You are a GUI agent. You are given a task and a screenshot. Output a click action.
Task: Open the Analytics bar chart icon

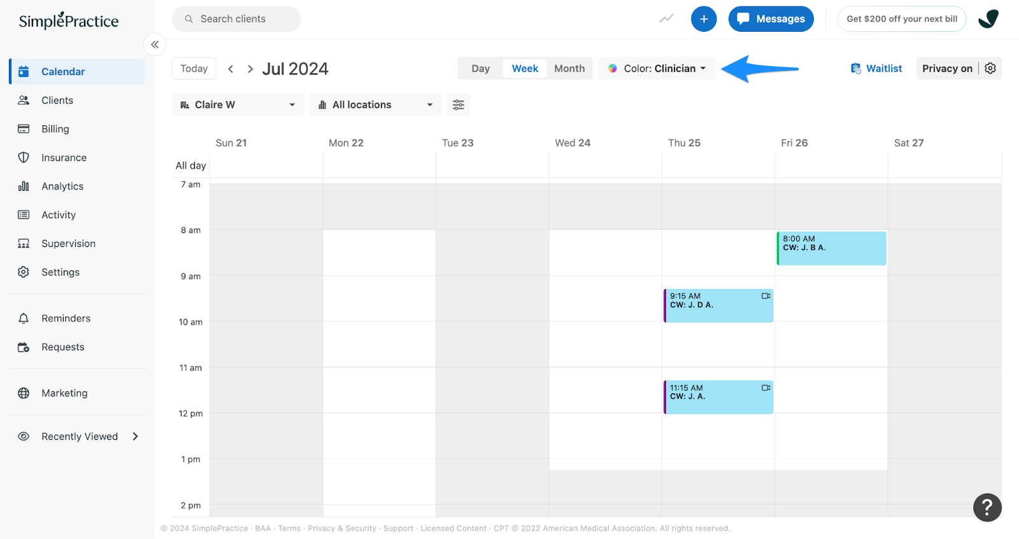[24, 186]
